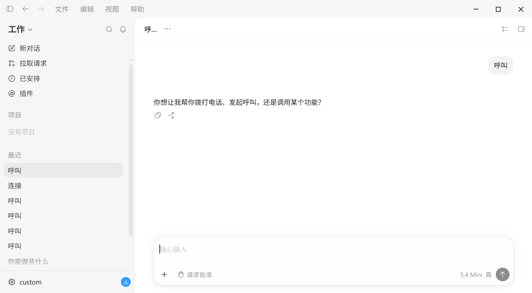Open notifications via the bell icon

coord(123,29)
